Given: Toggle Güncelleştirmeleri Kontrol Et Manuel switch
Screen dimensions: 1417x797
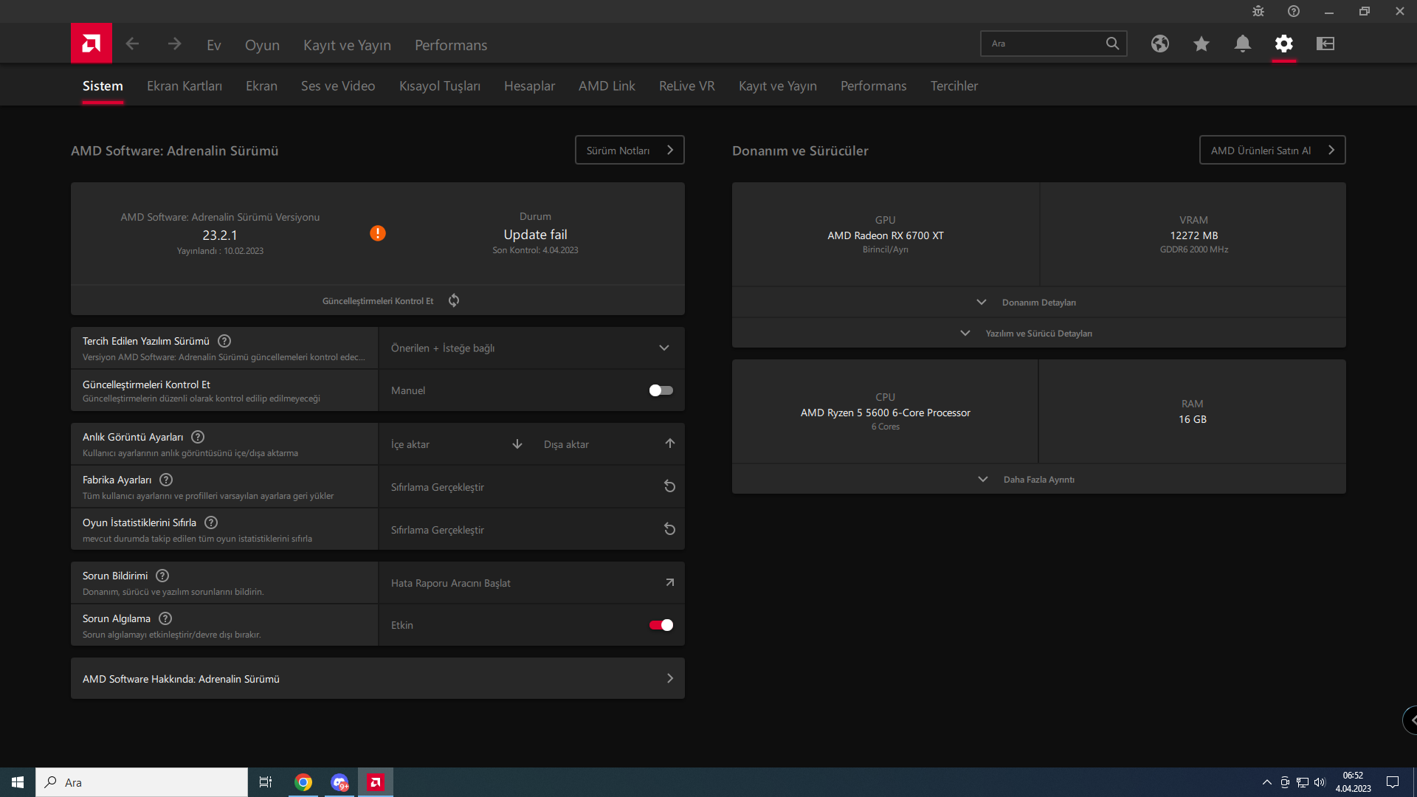Looking at the screenshot, I should pyautogui.click(x=661, y=390).
